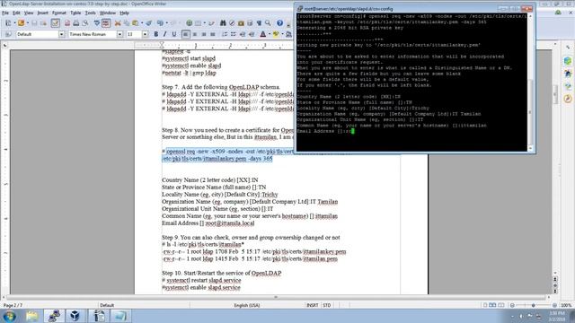Expand the paragraph style dropdown arrow
Viewport: 575px width, 323px height.
coord(61,34)
